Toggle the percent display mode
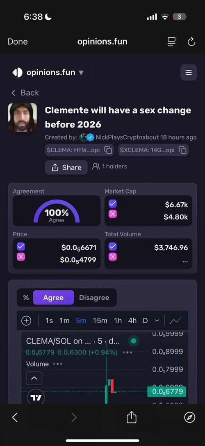 pyautogui.click(x=26, y=298)
